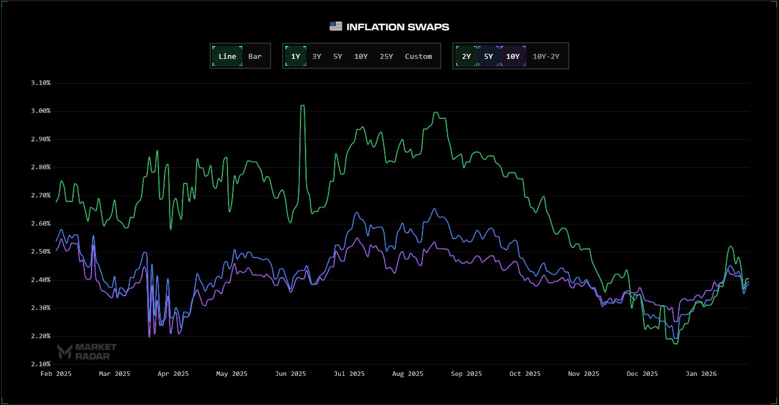The height and width of the screenshot is (405, 779).
Task: Open the Custom date range option
Action: pos(418,56)
